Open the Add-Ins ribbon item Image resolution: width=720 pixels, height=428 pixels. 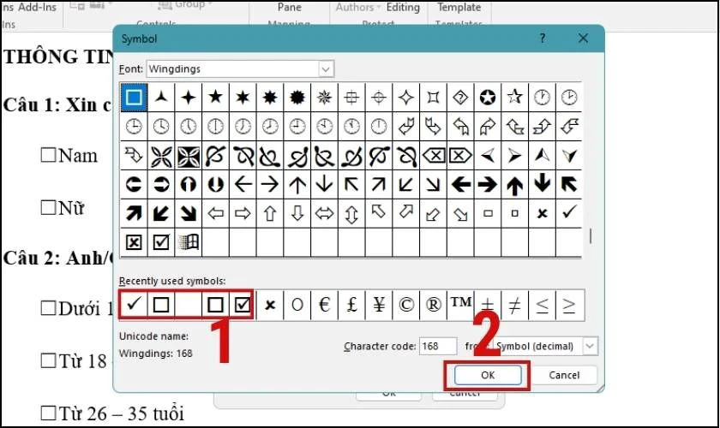(x=36, y=7)
